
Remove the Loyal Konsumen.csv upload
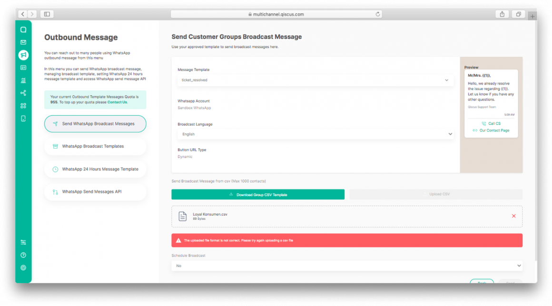tap(513, 216)
